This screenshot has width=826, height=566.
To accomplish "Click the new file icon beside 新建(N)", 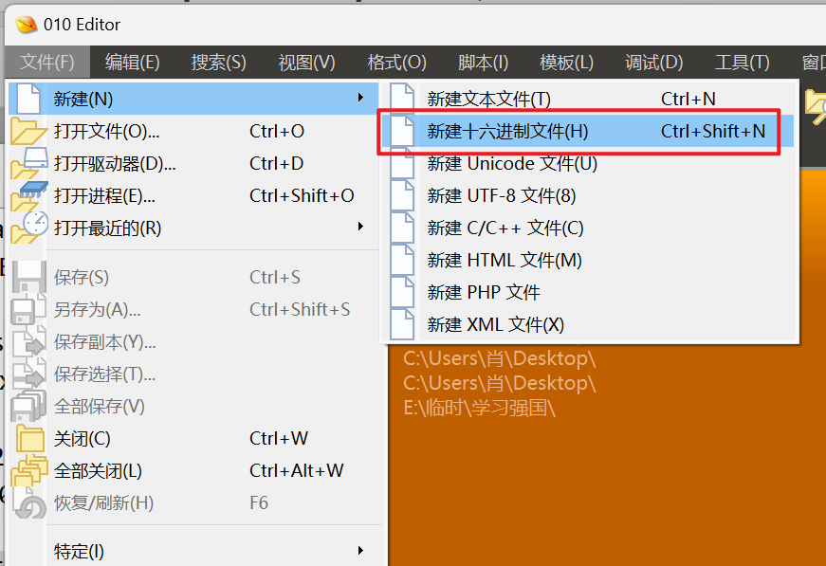I will tap(28, 98).
